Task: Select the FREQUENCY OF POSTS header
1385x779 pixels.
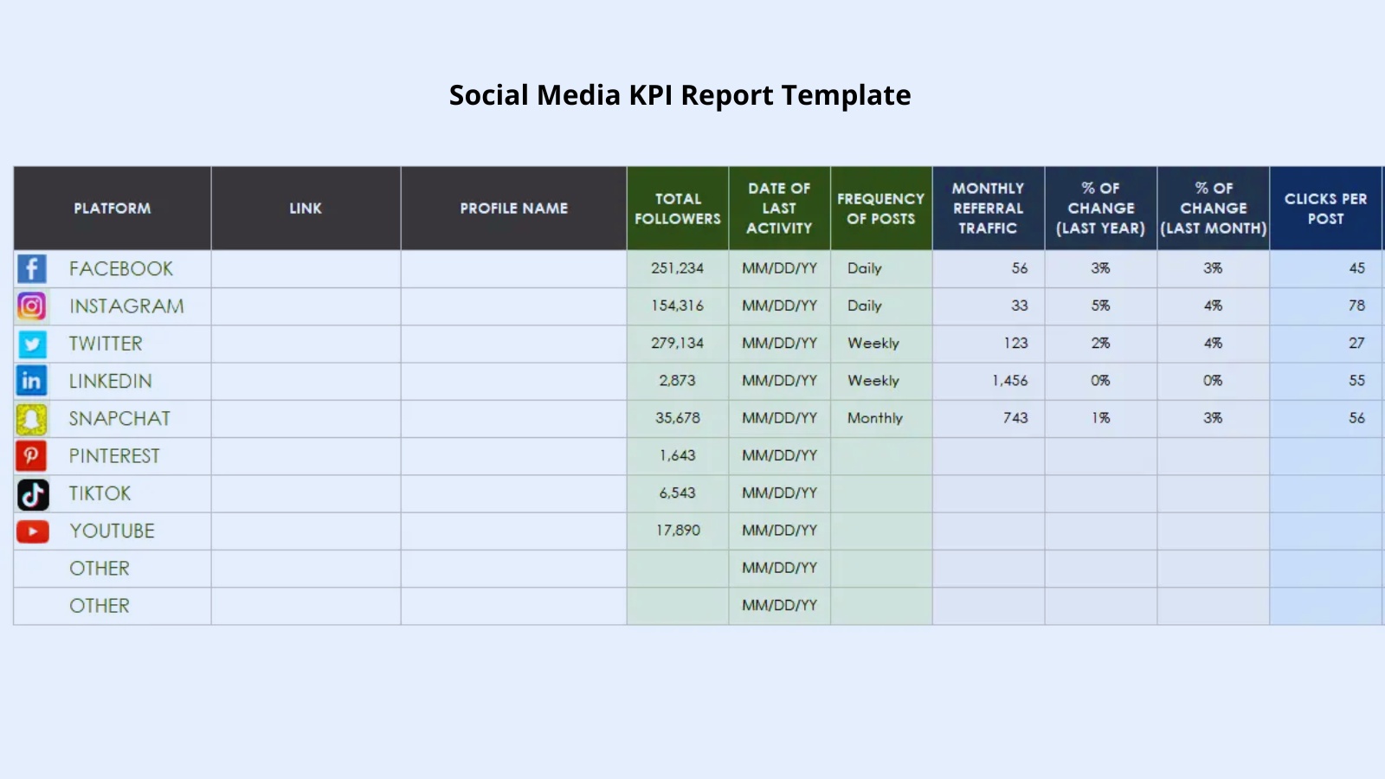Action: pyautogui.click(x=881, y=209)
